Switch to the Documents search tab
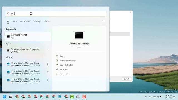Image resolution: width=178 pixels, height=100 pixels. click(25, 21)
